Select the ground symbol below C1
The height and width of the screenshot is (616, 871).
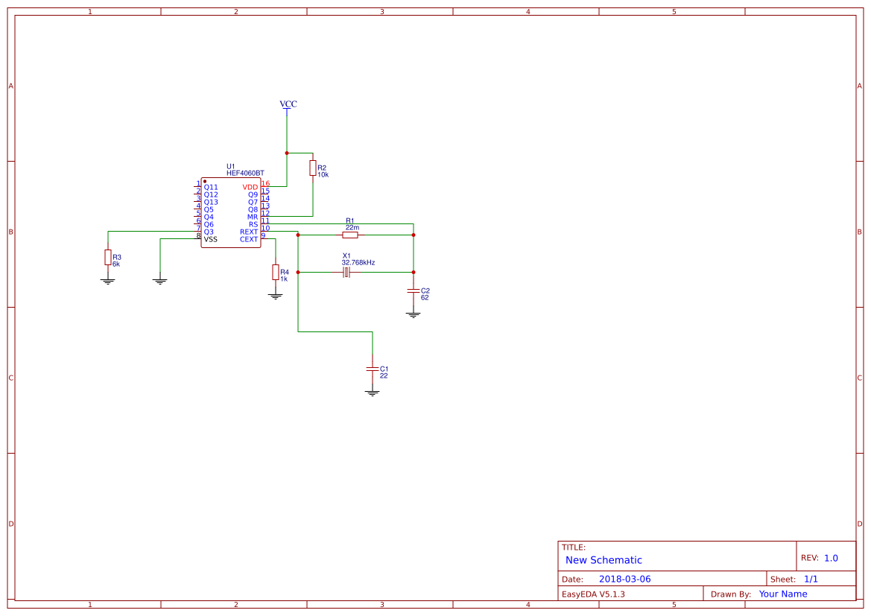coord(373,393)
